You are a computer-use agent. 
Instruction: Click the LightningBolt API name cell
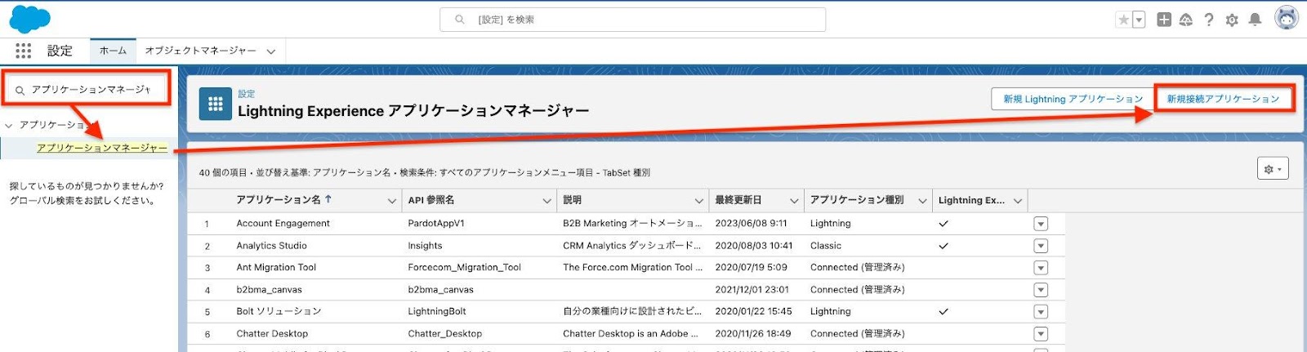tap(437, 311)
